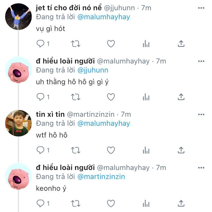This screenshot has width=212, height=212.
Task: Share the "uh thằng hô hô gì gì ý" tweet
Action: pos(181,97)
